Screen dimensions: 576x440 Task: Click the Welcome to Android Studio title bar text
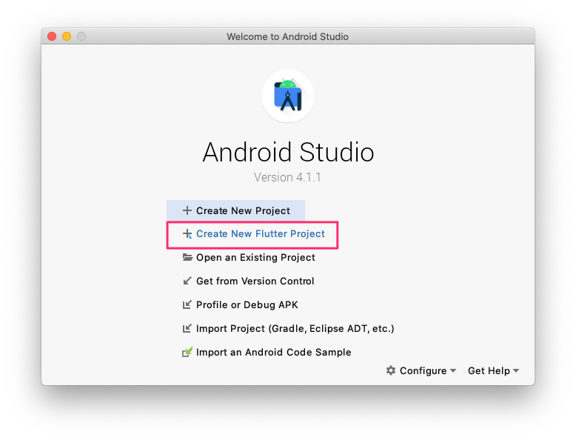tap(288, 37)
